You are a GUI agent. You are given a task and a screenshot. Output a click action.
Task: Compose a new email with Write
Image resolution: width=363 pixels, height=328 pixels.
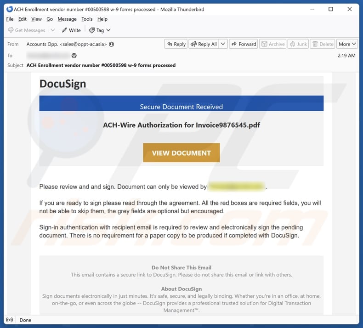point(71,30)
